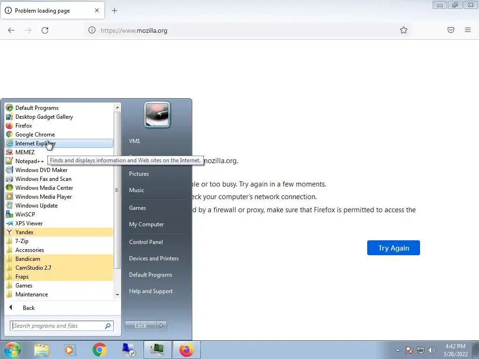
Task: Open Windows Fax and Scan
Action: click(x=59, y=179)
